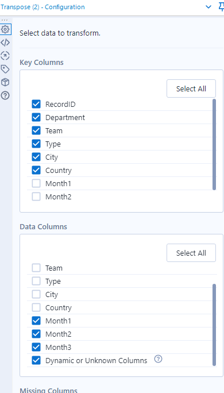Check Type in Data Columns
Screen dimensions: 224x393
36,281
